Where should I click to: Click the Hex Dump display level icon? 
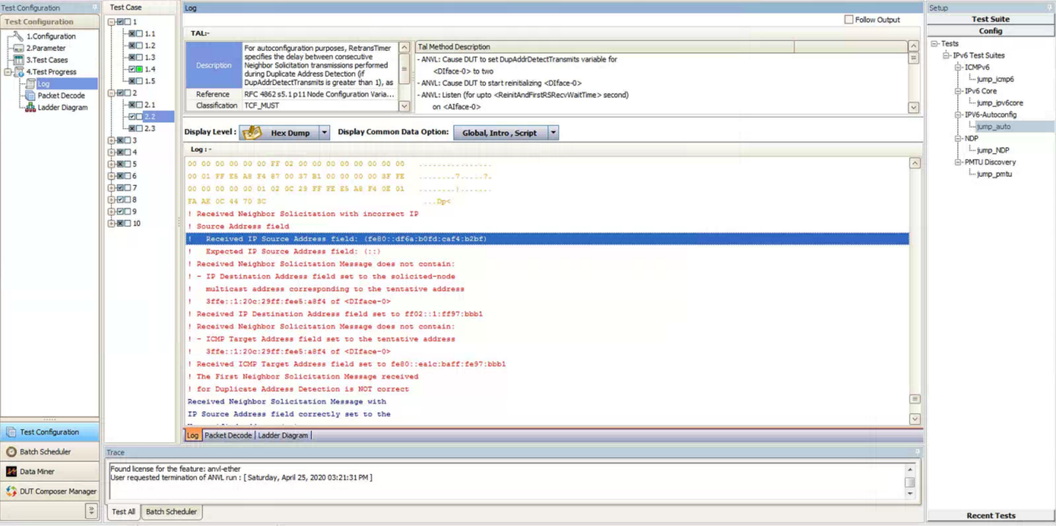click(252, 133)
